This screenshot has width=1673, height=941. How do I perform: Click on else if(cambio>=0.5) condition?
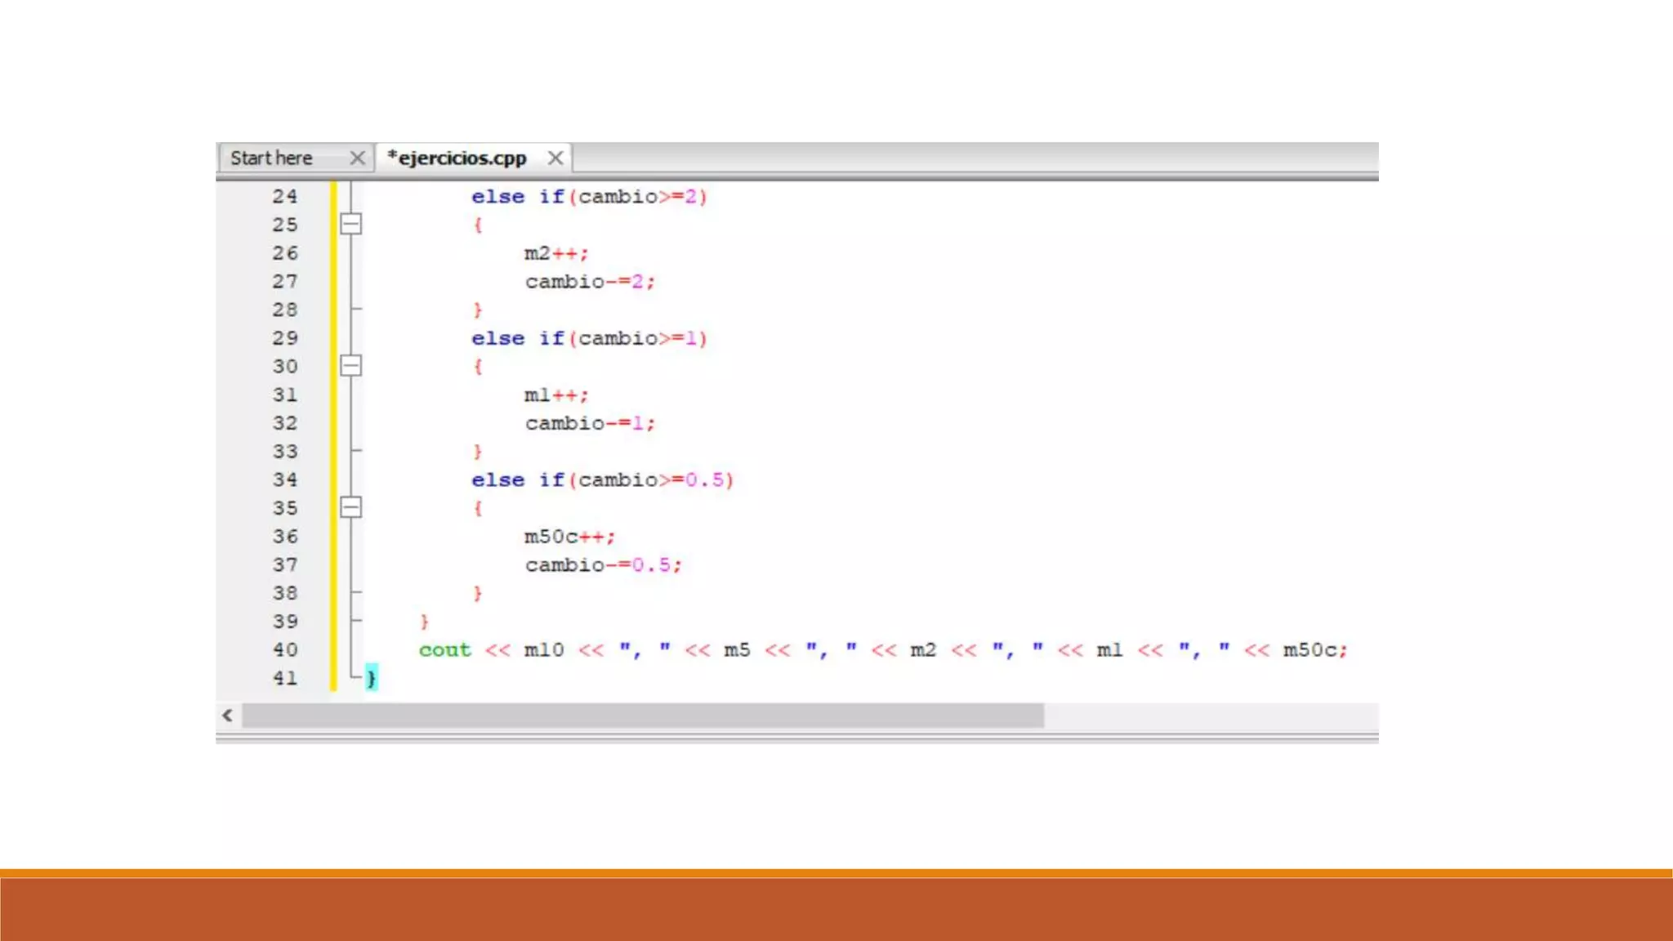pos(602,479)
